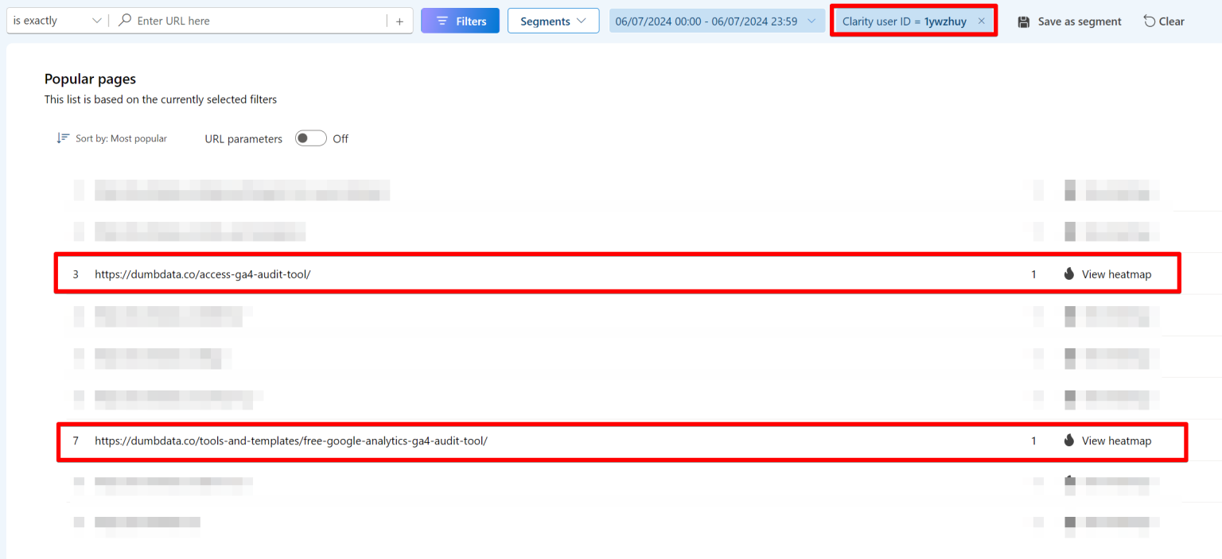This screenshot has height=559, width=1222.
Task: Click the magnifier icon in the URL search field
Action: 124,21
